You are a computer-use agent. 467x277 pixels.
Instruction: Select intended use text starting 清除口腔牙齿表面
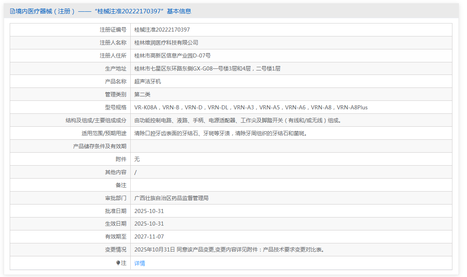pos(221,133)
